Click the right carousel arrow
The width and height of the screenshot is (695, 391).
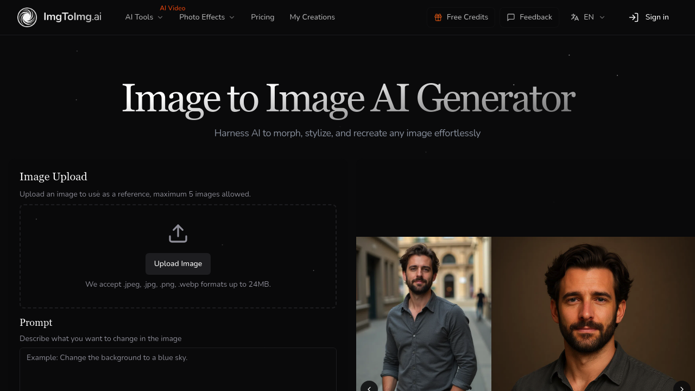[x=681, y=387]
